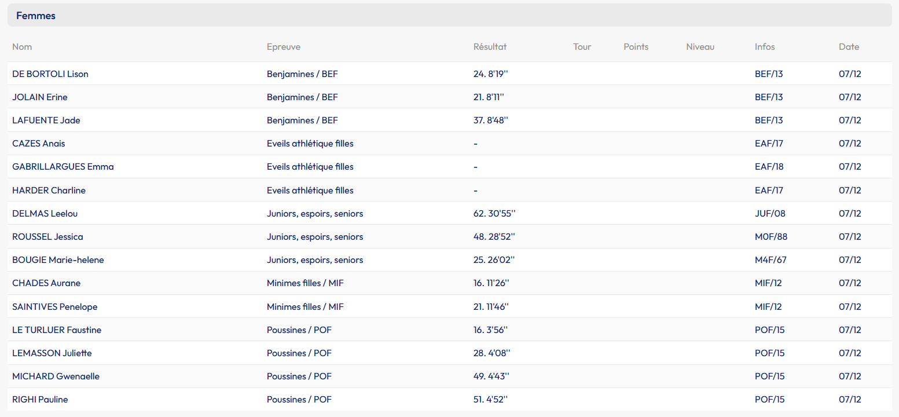Select CHADES Aurane name

(x=46, y=283)
